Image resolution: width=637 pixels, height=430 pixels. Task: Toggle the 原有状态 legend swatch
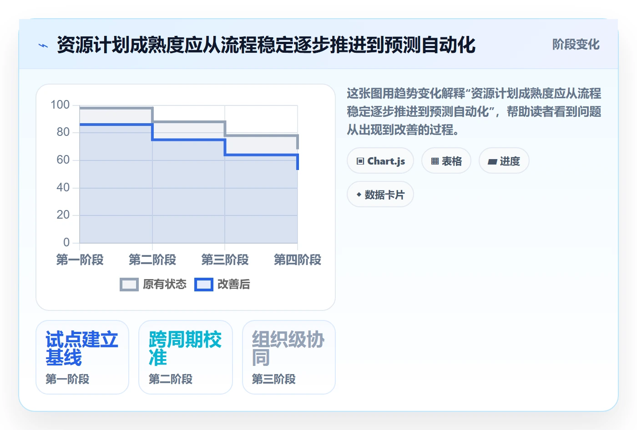(x=129, y=285)
